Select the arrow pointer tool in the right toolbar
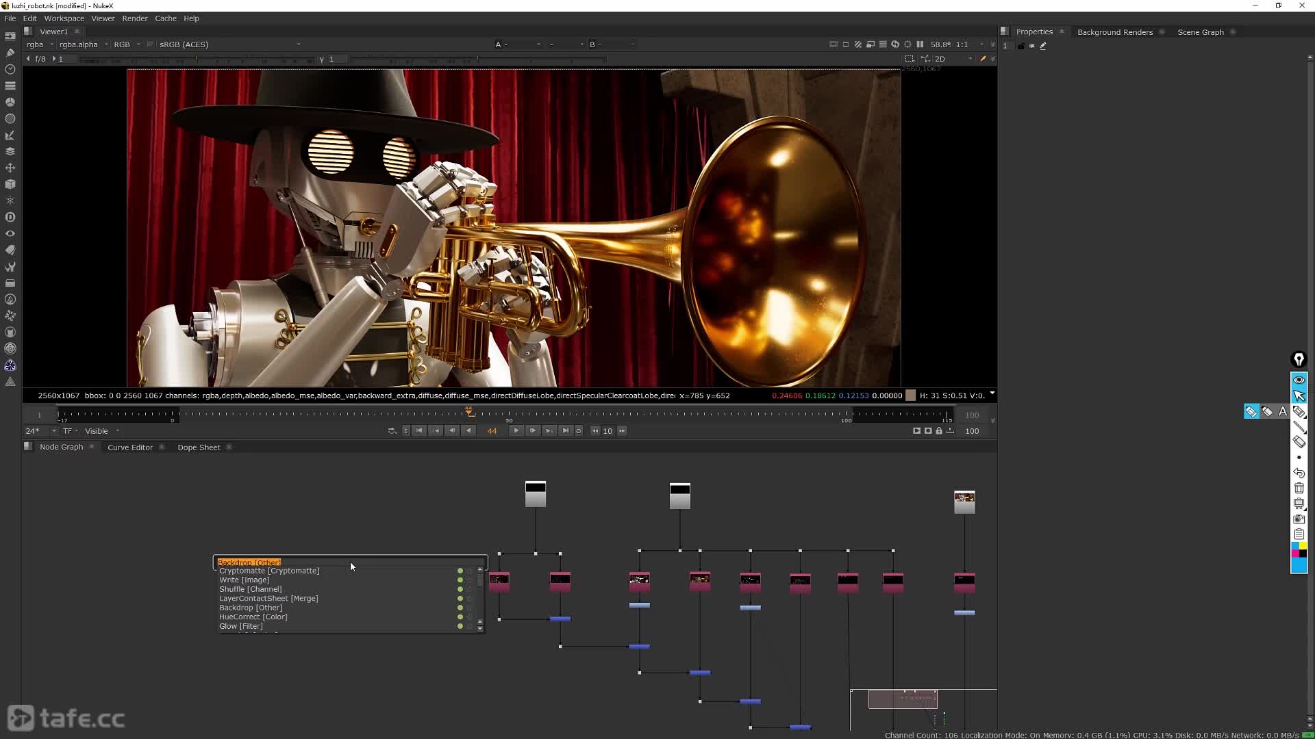1315x739 pixels. click(1299, 396)
